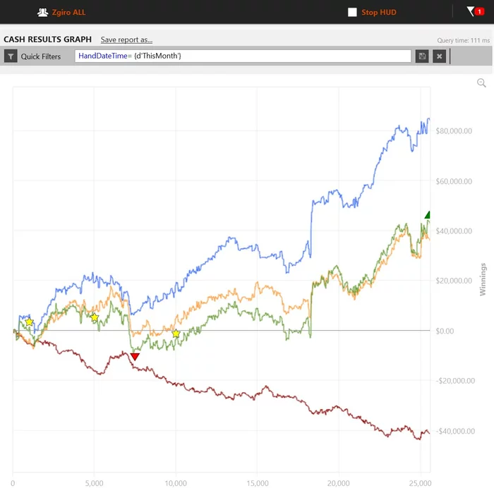The width and height of the screenshot is (494, 488).
Task: Open the filter notification icon with badge
Action: 472,11
